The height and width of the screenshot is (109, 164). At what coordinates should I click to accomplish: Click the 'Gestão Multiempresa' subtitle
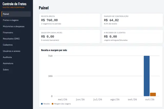(14, 7)
